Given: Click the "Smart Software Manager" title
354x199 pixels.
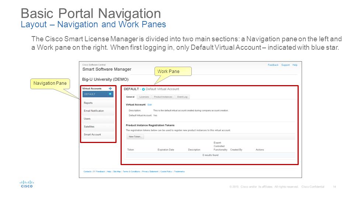Looking at the screenshot, I should click(107, 69).
